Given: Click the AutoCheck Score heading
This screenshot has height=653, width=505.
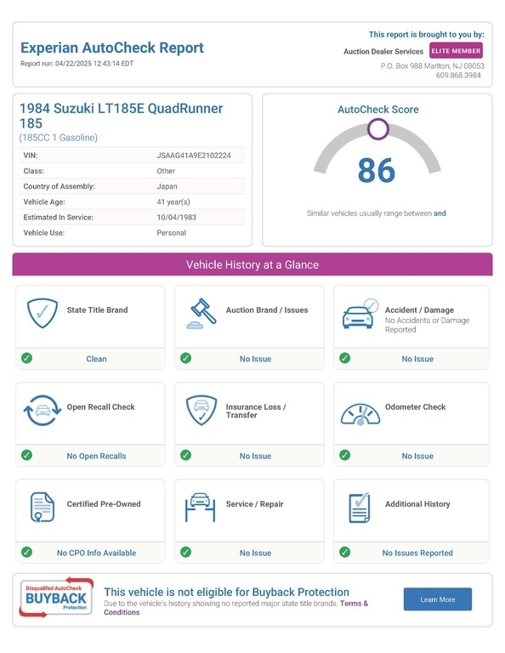Looking at the screenshot, I should 378,110.
